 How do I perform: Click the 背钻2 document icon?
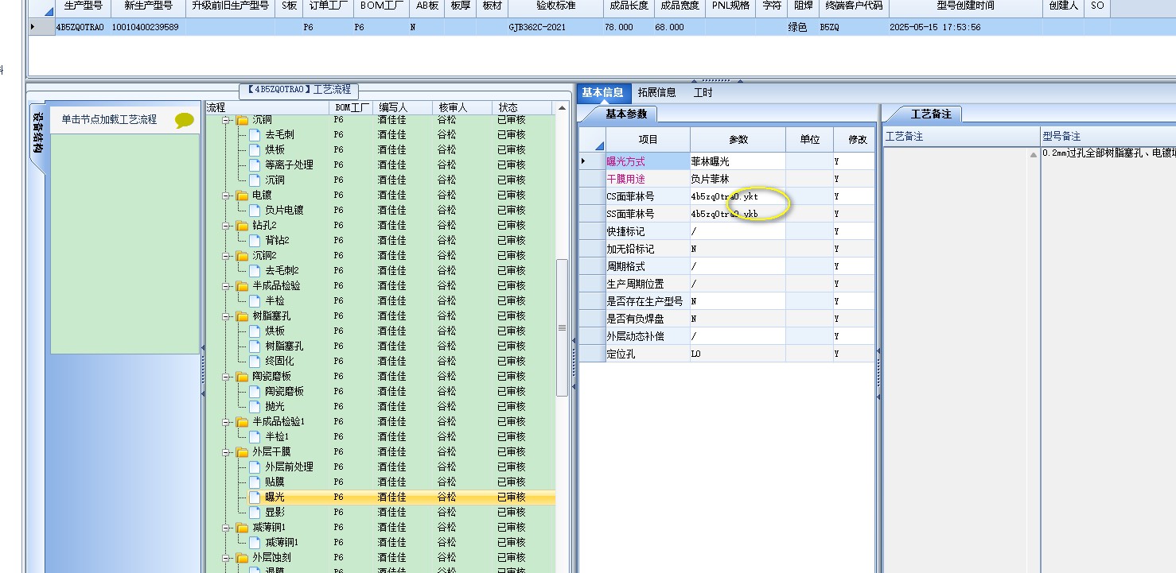255,241
